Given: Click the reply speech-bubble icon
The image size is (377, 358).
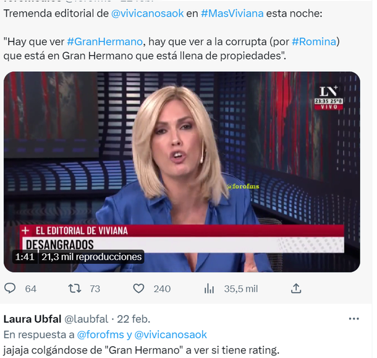Looking at the screenshot, I should pos(10,289).
